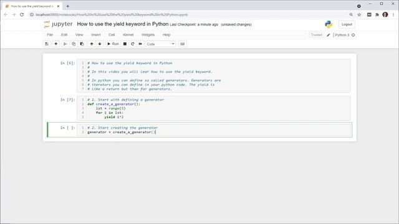399x224 pixels.
Task: Click the Python 3 kernel name
Action: pyautogui.click(x=342, y=35)
